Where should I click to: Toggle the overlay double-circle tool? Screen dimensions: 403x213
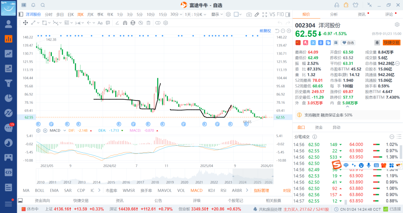tap(158, 23)
